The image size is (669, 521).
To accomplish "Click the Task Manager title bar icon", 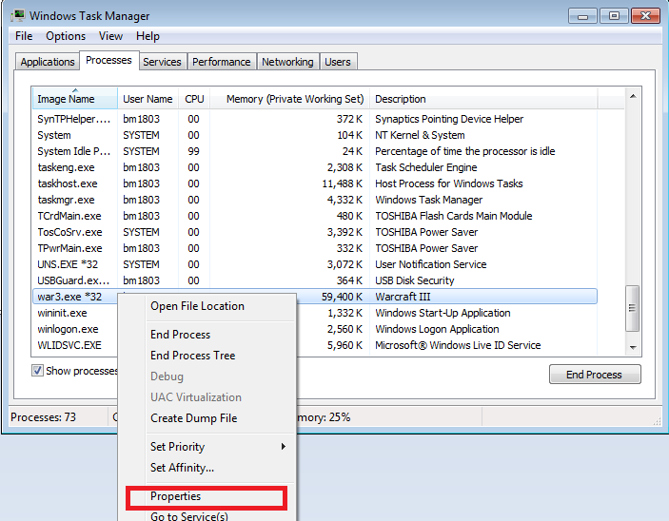I will 17,16.
